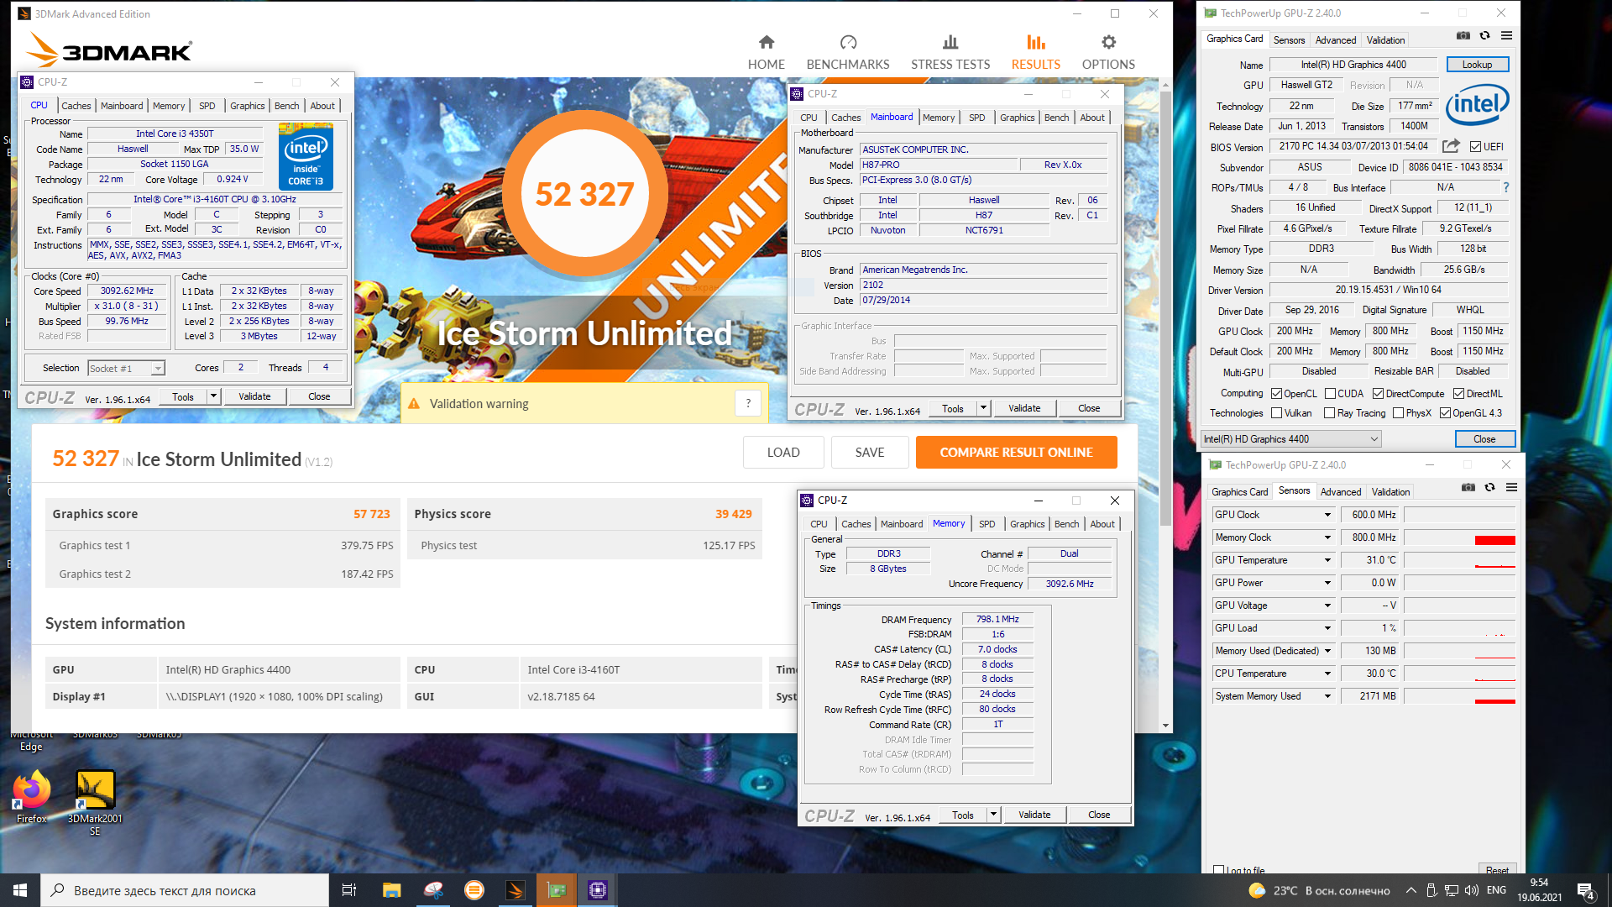This screenshot has width=1612, height=907.
Task: Switch to Validation tab in GPU-Z Sensors window
Action: (1390, 492)
